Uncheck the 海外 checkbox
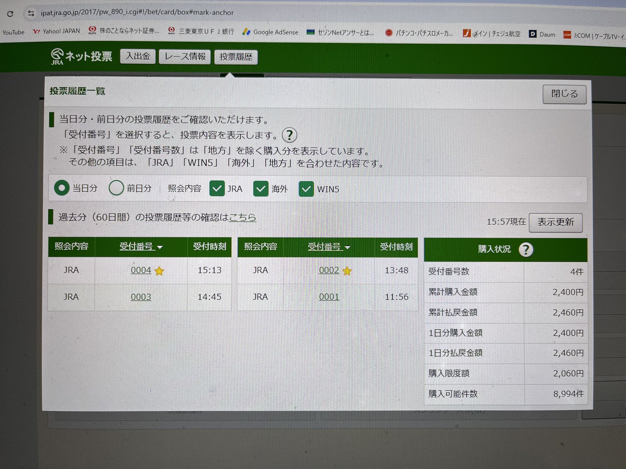The height and width of the screenshot is (469, 626). 261,189
